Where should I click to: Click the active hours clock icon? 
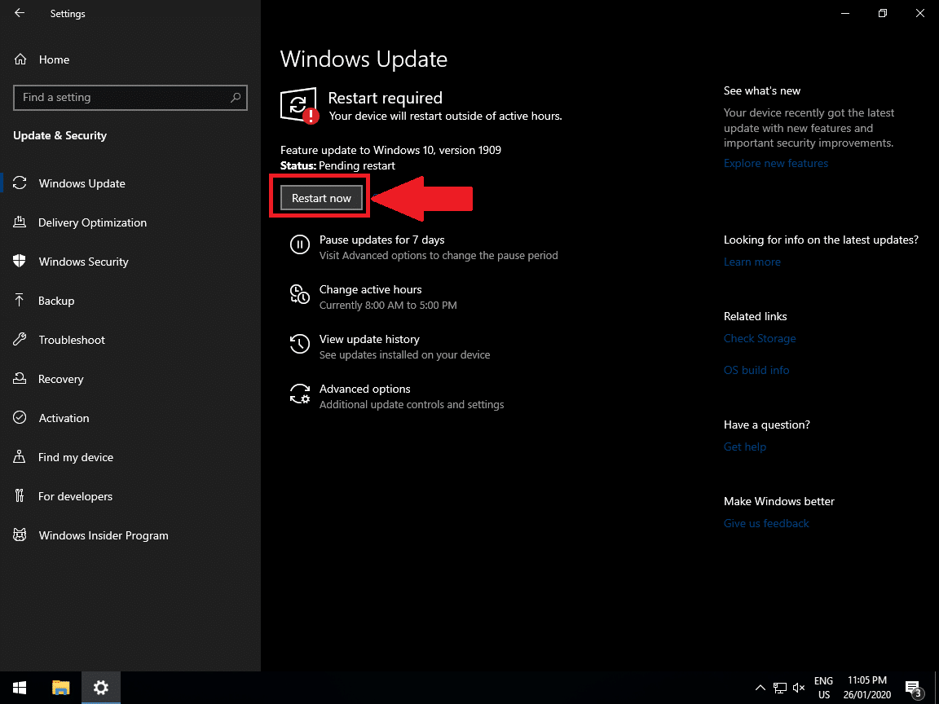click(299, 294)
